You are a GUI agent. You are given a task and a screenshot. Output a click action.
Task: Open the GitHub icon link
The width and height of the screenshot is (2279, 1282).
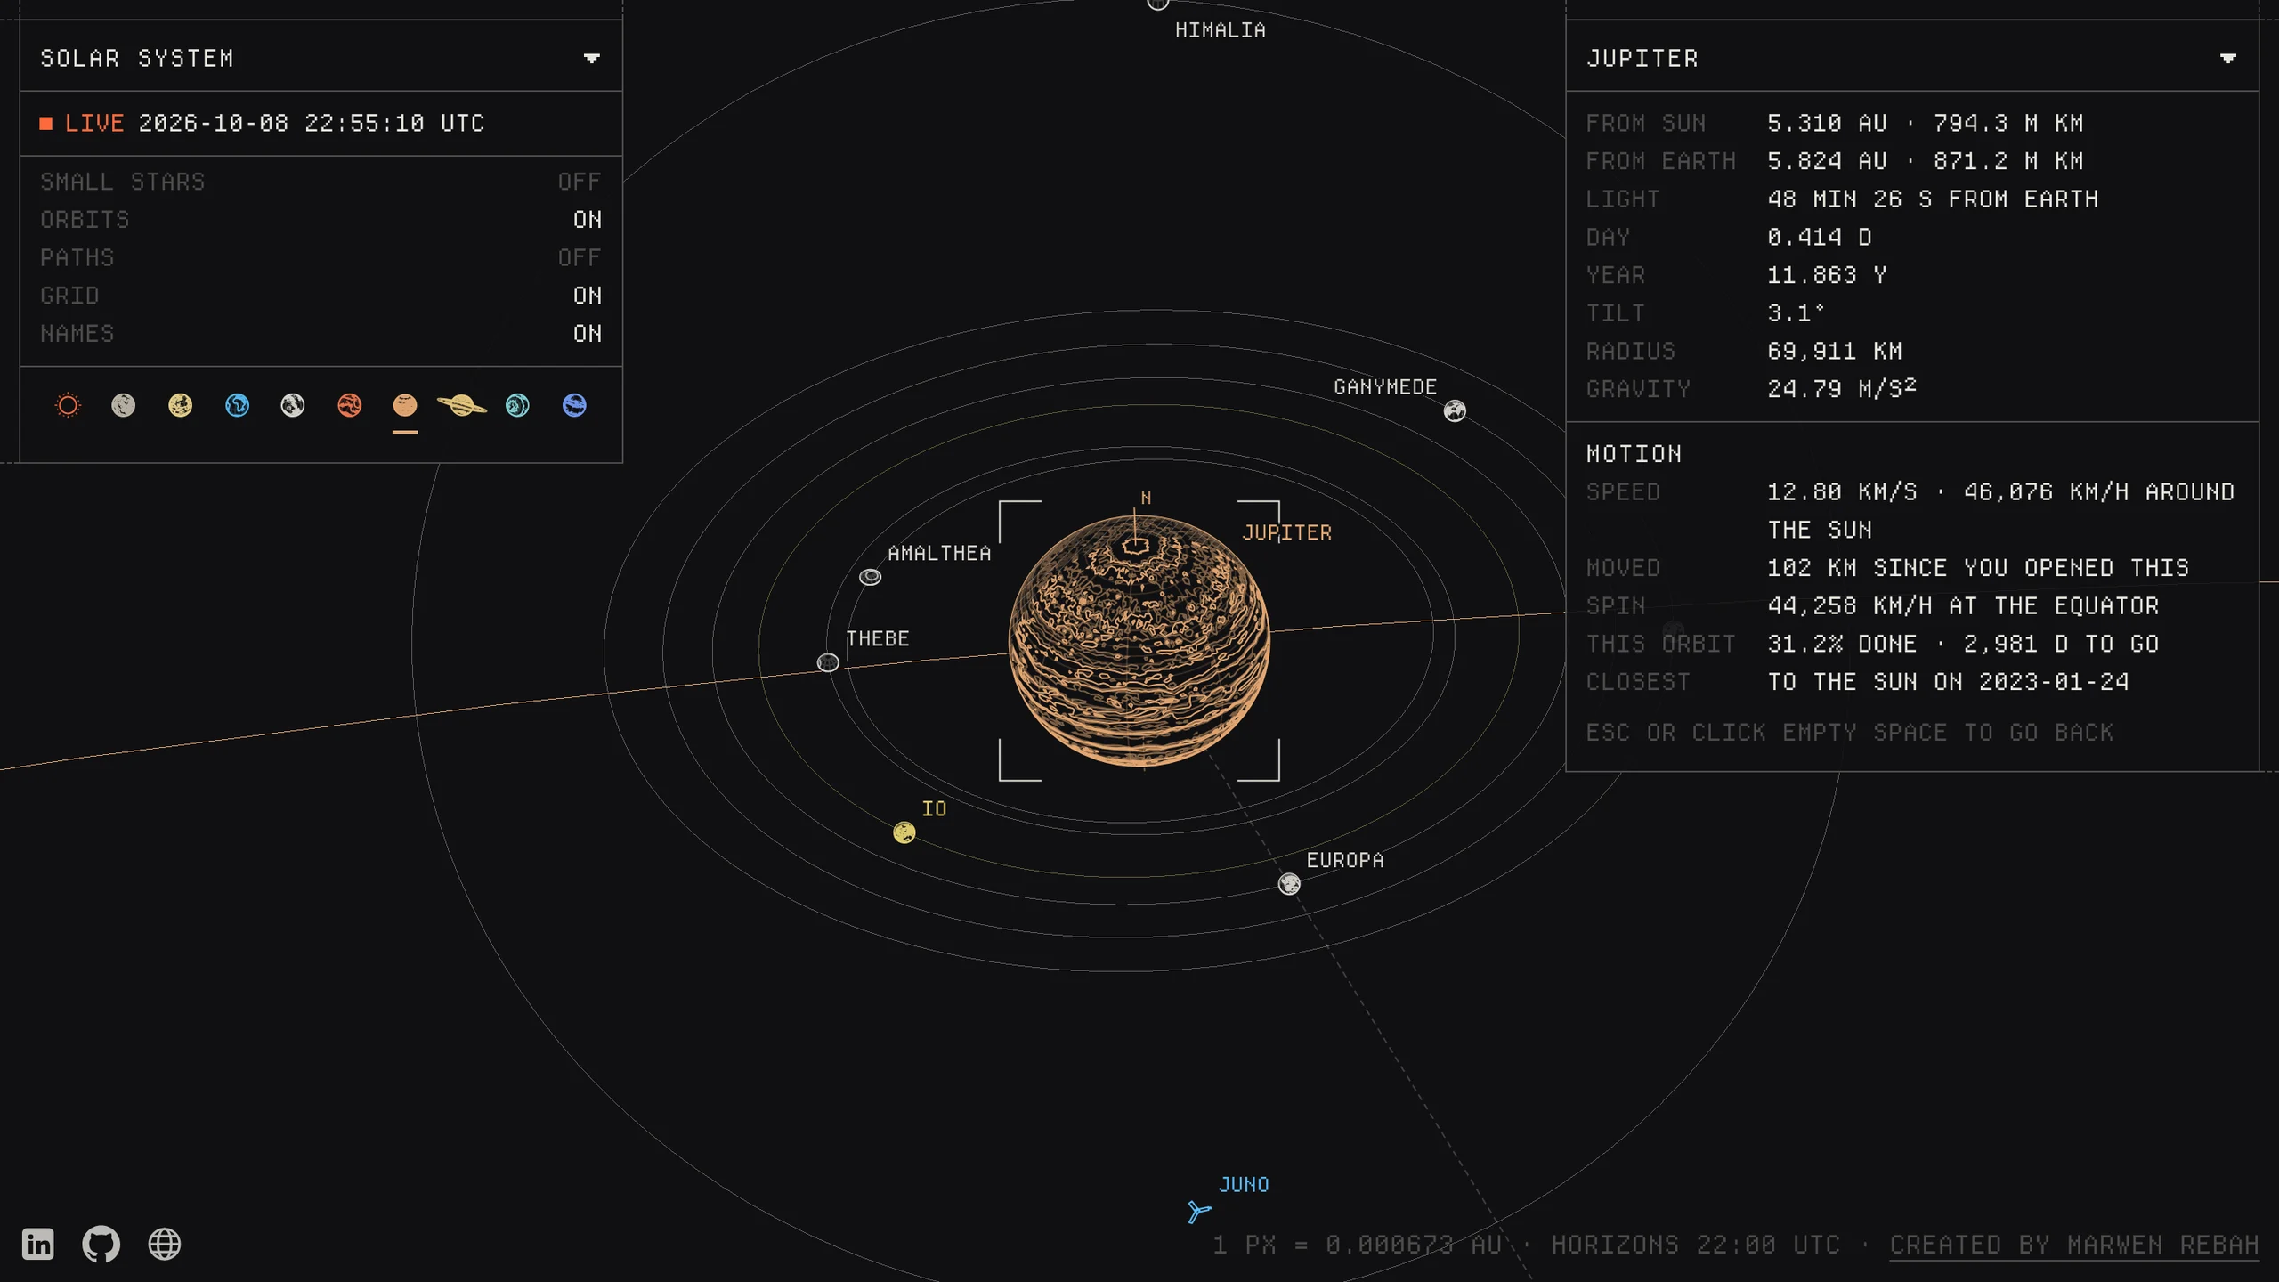coord(101,1244)
